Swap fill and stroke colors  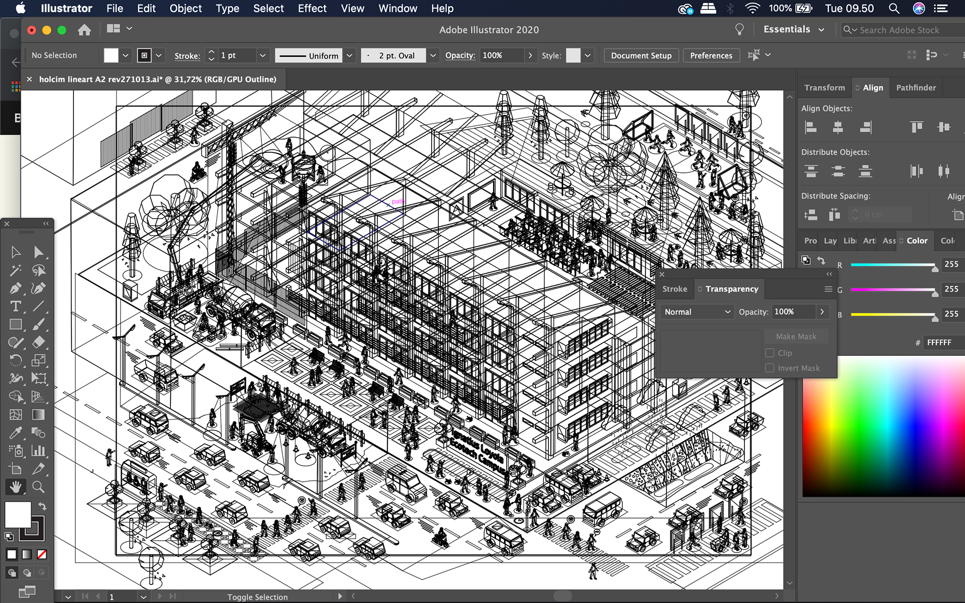[43, 507]
